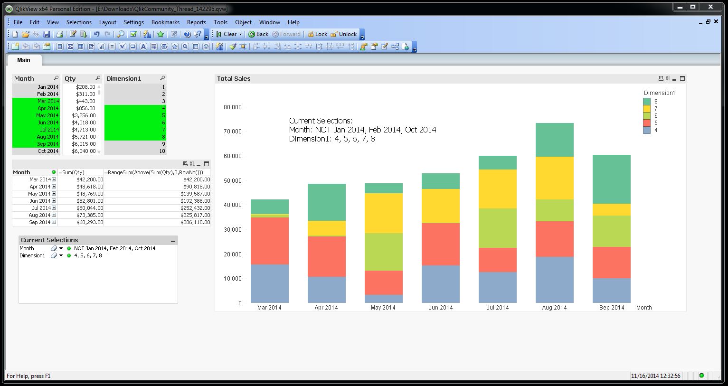Screen dimensions: 728x386
Task: Click legend swatch for Dimension1 7
Action: click(x=647, y=108)
